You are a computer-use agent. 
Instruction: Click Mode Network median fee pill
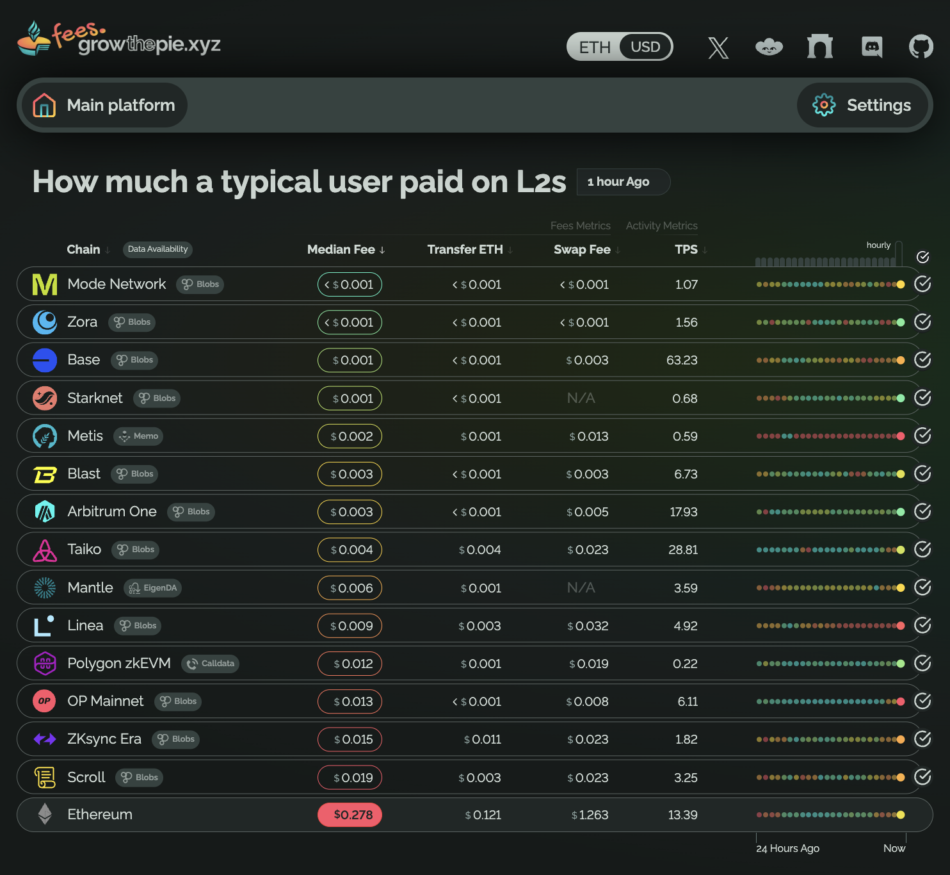(x=350, y=284)
